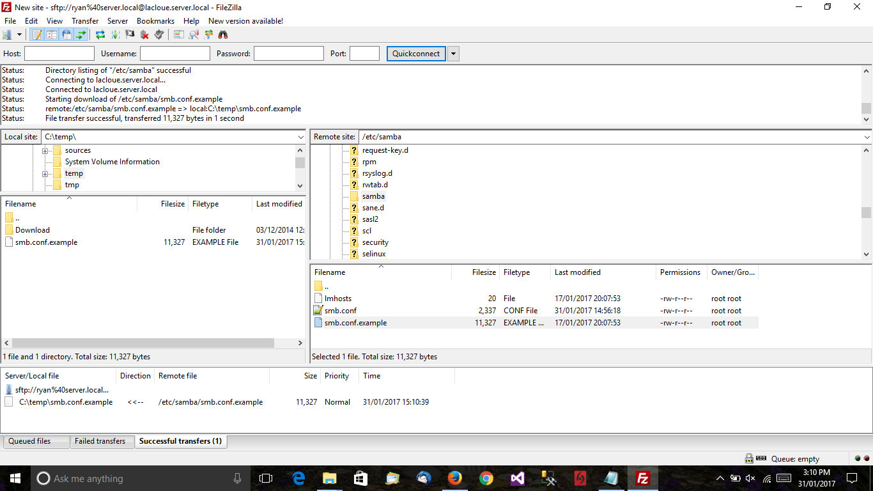Open the directory listing filters dialog
The height and width of the screenshot is (491, 873).
pos(179,35)
